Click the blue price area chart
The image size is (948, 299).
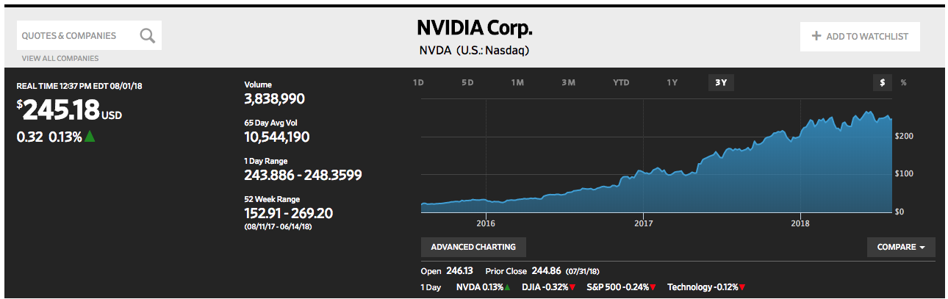(x=656, y=176)
